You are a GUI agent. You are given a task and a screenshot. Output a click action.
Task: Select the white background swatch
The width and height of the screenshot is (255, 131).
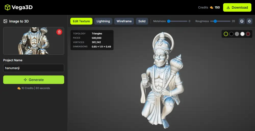click(243, 34)
